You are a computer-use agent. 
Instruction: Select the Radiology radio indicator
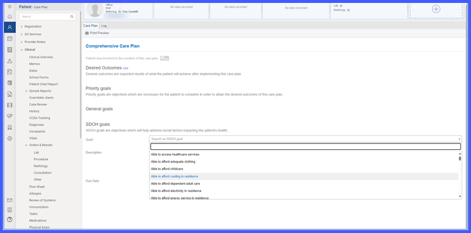coord(348,10)
